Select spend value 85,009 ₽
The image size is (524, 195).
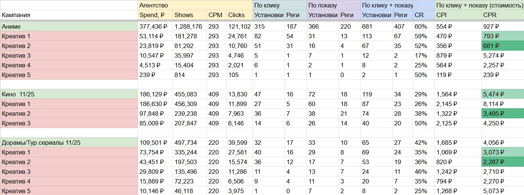tap(155, 123)
